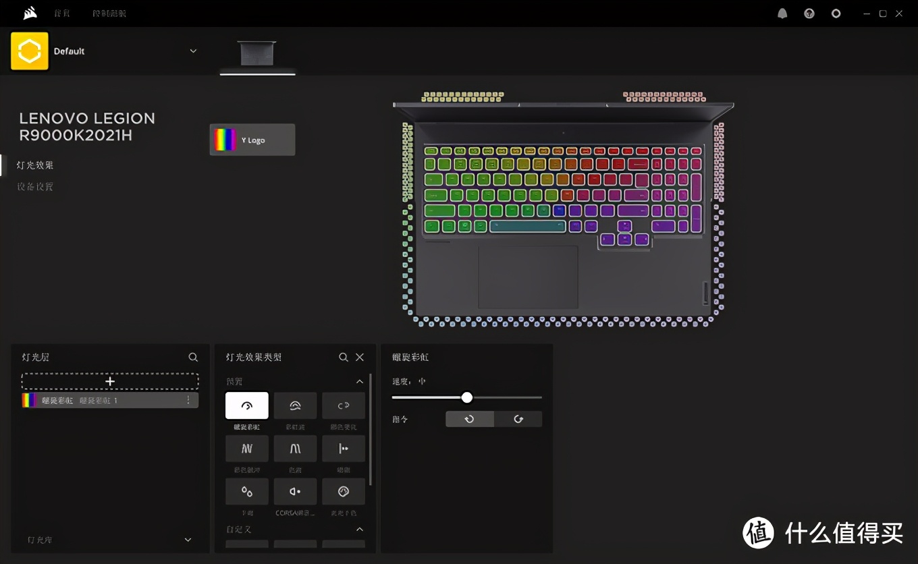This screenshot has width=918, height=564.
Task: Click the laptop touchpad in device preview
Action: (x=528, y=277)
